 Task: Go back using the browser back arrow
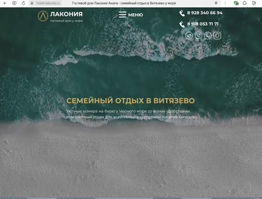click(x=5, y=3)
